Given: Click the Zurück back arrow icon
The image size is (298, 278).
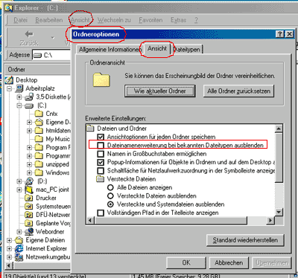Looking at the screenshot, I should pyautogui.click(x=29, y=34).
